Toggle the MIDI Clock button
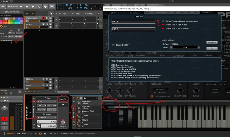 click(x=52, y=105)
